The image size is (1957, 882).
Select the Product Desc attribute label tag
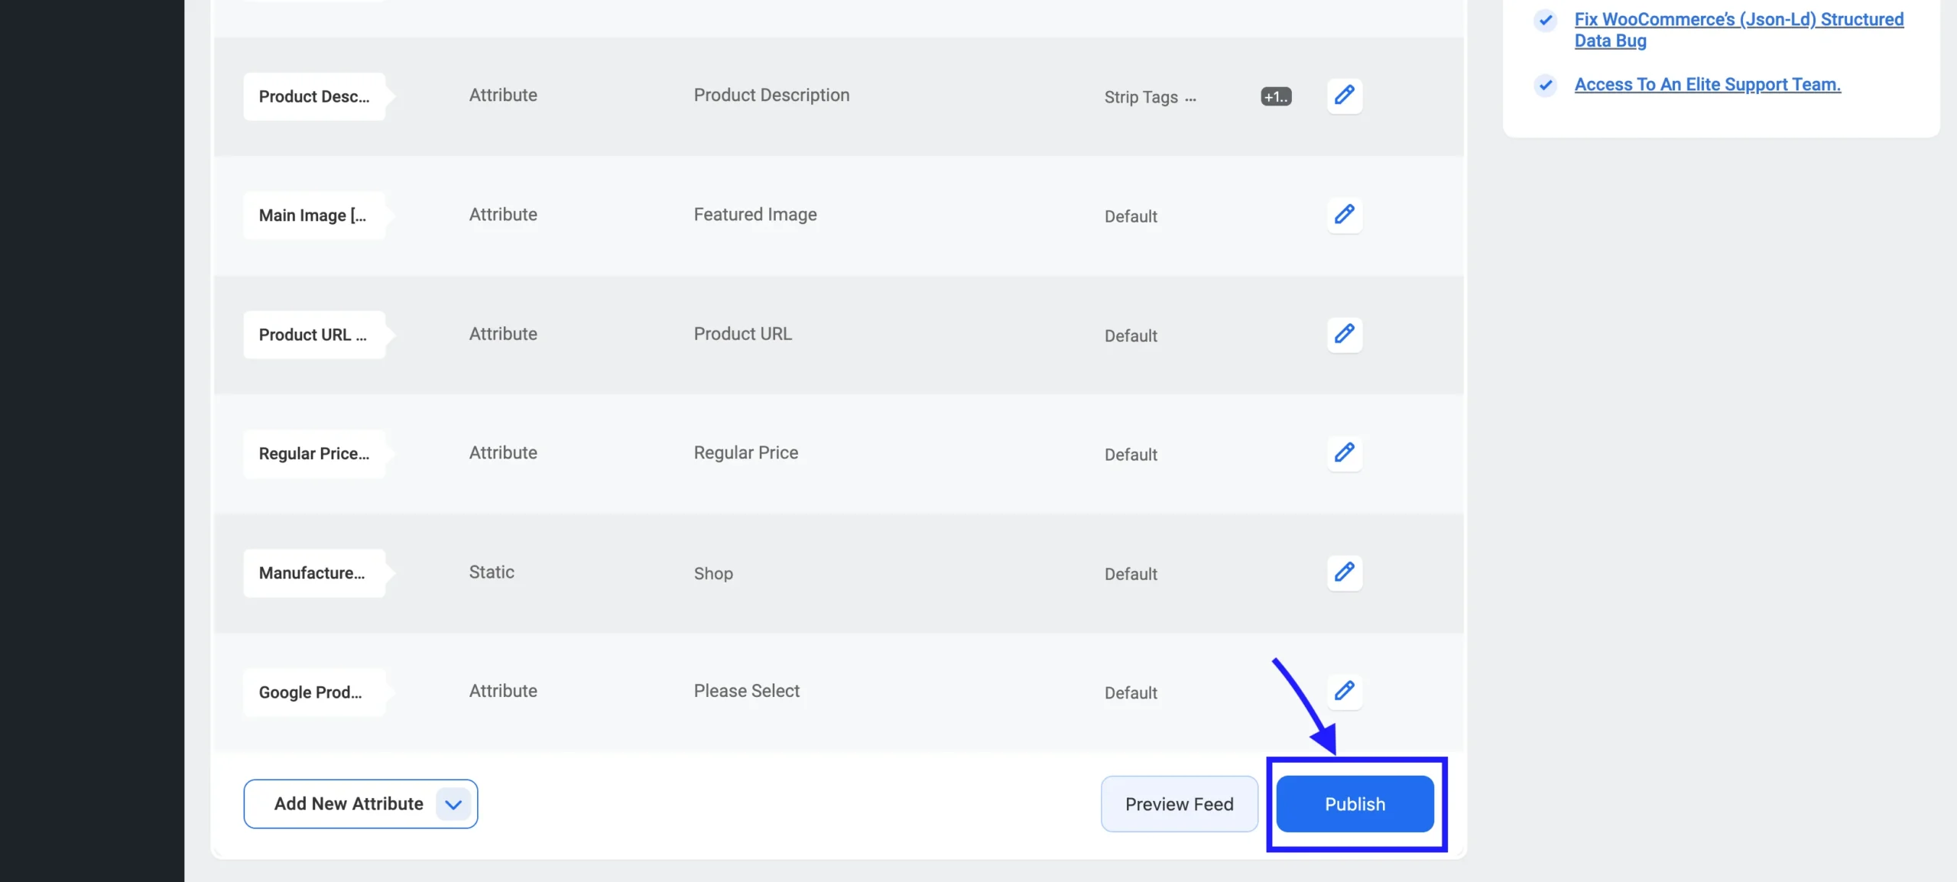313,96
